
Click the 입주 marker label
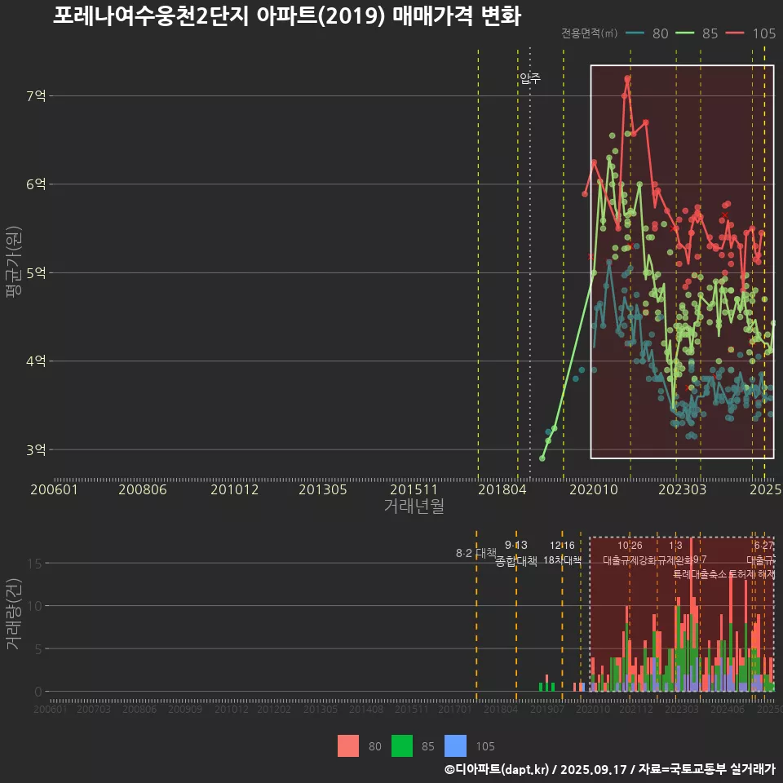pos(530,78)
